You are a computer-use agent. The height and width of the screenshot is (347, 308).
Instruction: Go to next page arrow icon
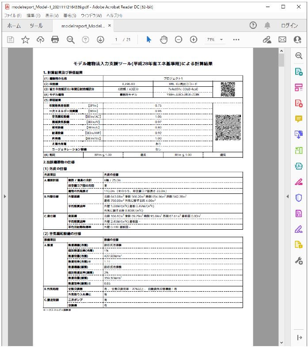[101, 40]
